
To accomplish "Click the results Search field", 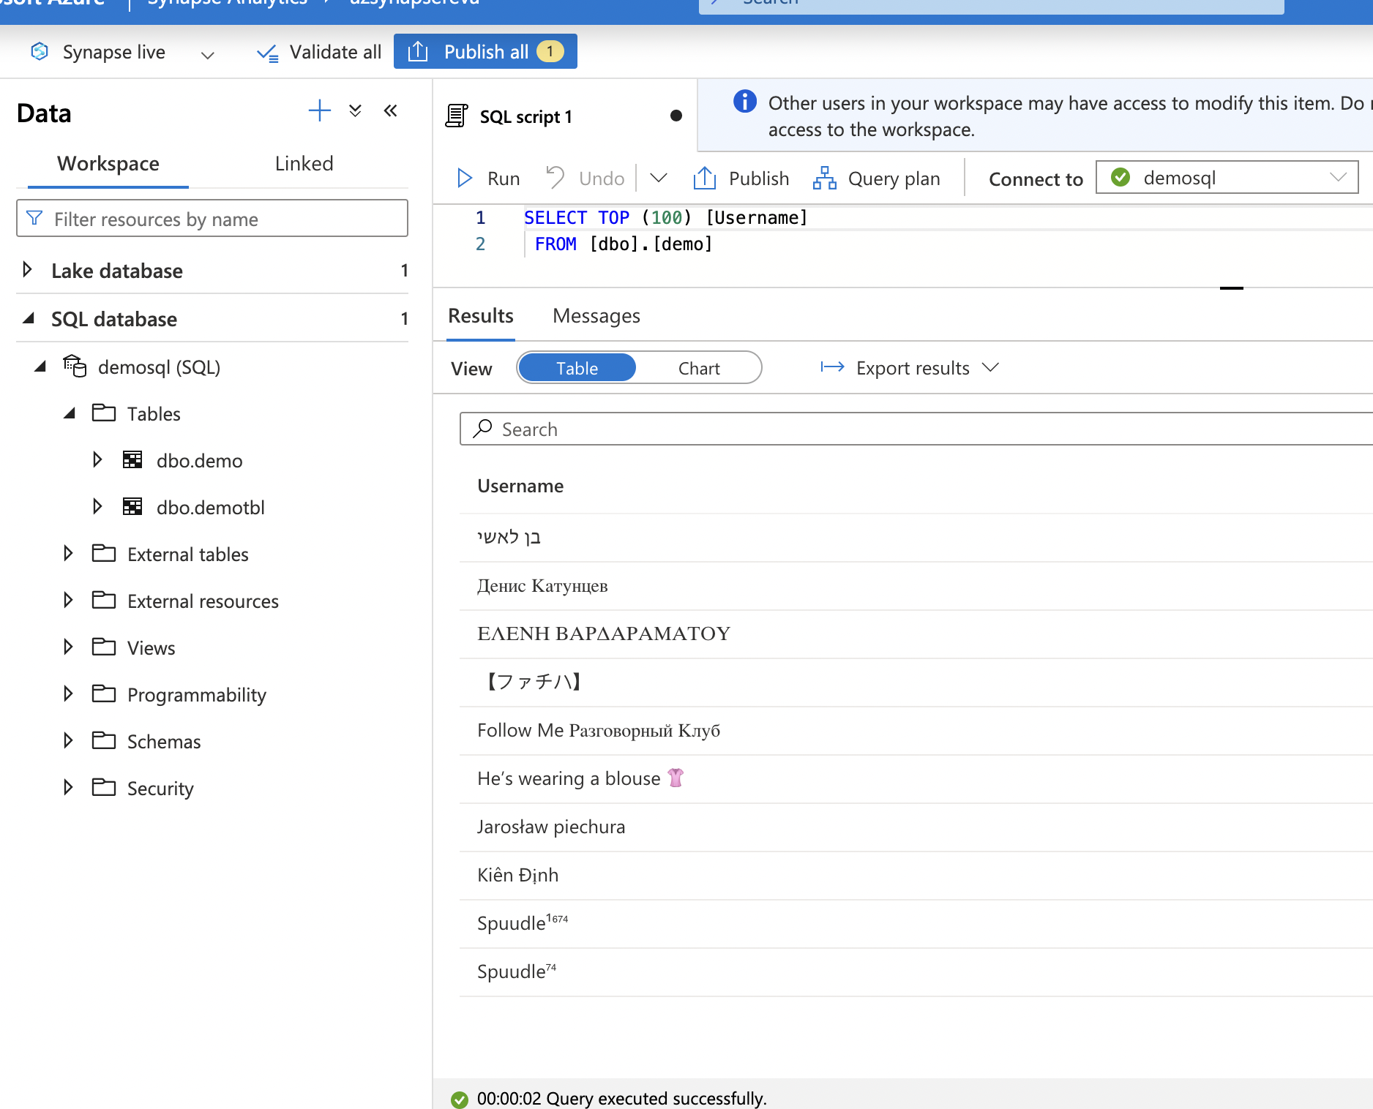I will point(916,429).
